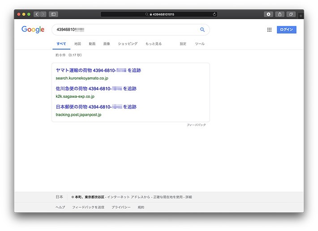
Task: Click the 約 0 件 result count text
Action: click(60, 55)
